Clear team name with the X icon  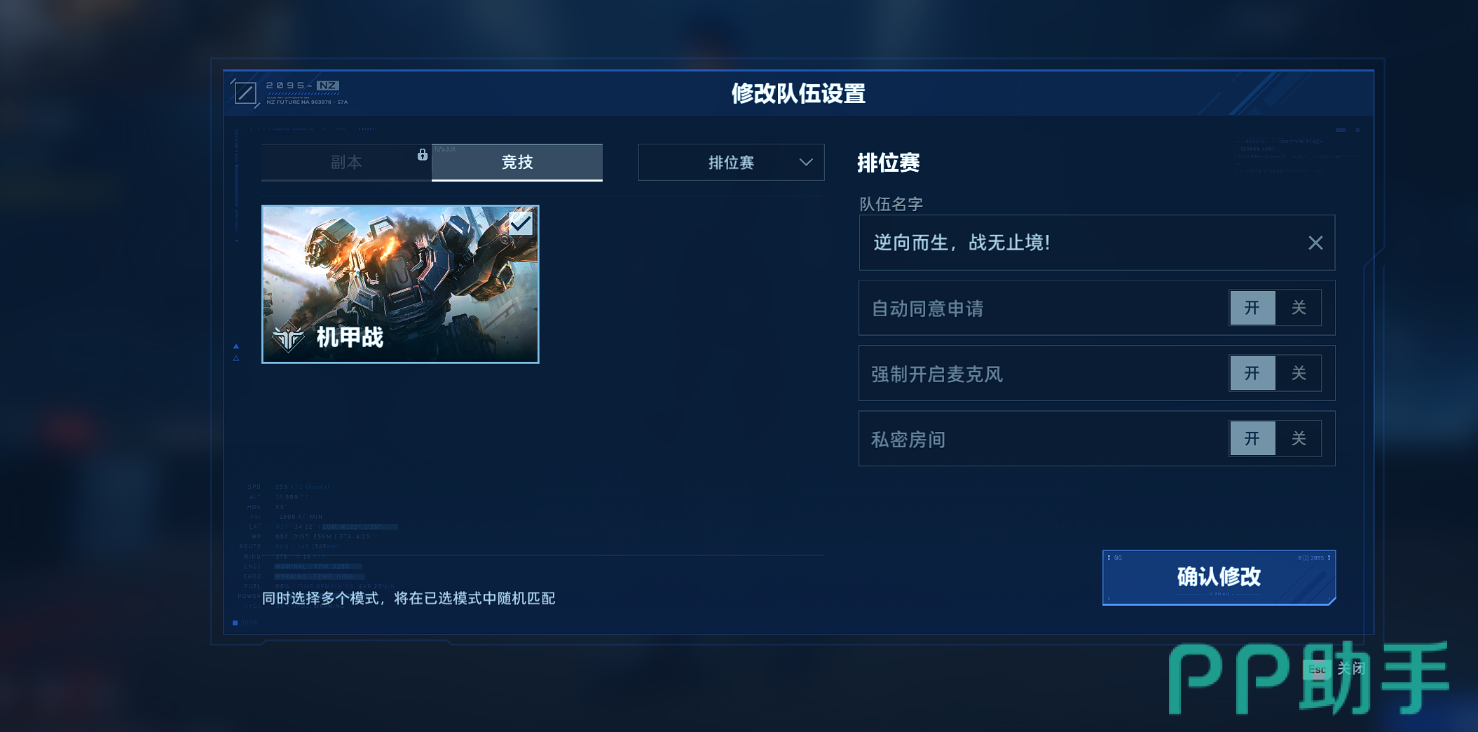click(x=1315, y=243)
